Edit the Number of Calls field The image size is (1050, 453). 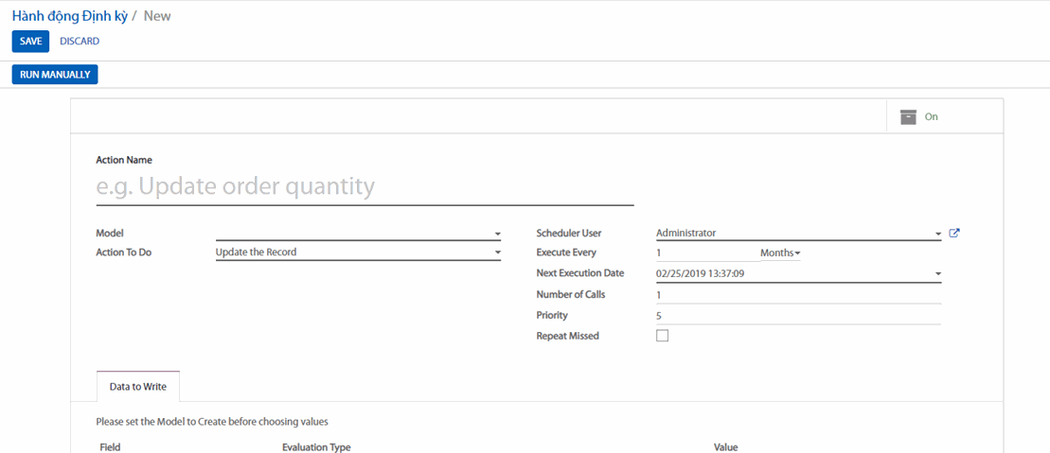coord(797,295)
